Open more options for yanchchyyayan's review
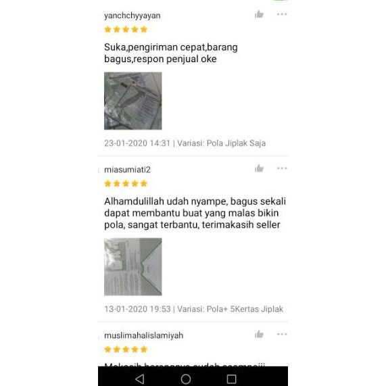This screenshot has width=386, height=386. [282, 14]
